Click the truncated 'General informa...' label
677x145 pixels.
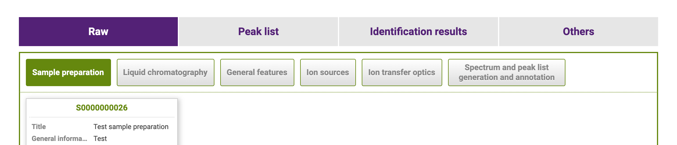click(59, 139)
